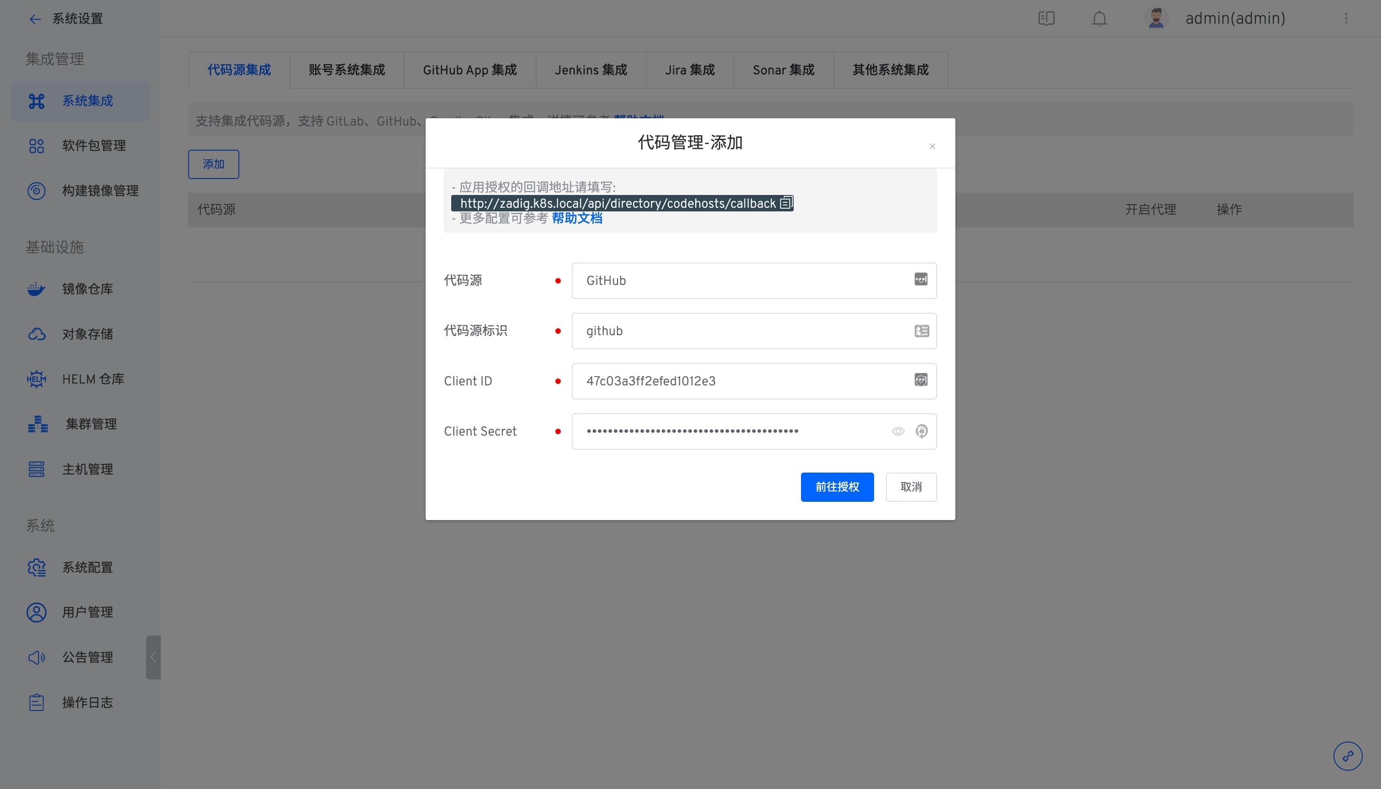
Task: Open 操作日志 clipboard icon
Action: [x=37, y=702]
